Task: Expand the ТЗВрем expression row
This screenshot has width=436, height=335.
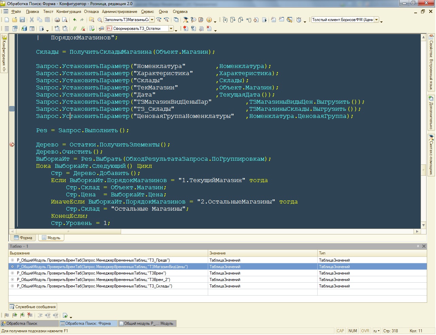Action: pos(12,273)
